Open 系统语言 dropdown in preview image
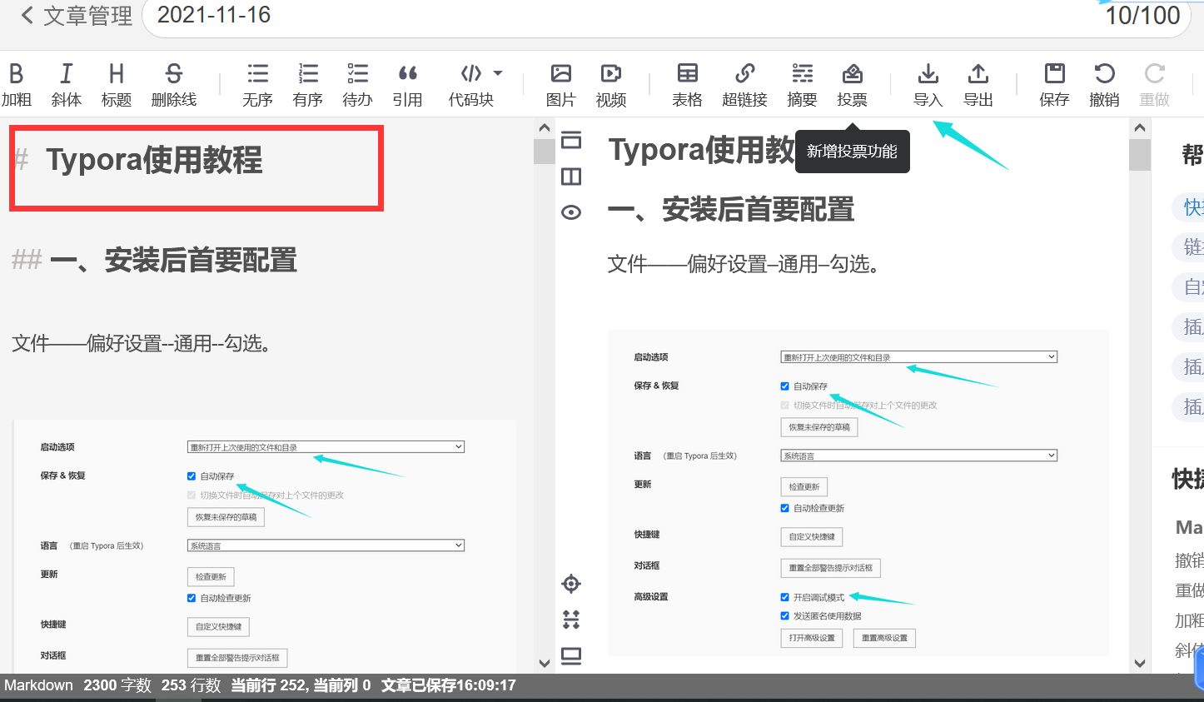Viewport: 1204px width, 702px height. (919, 456)
